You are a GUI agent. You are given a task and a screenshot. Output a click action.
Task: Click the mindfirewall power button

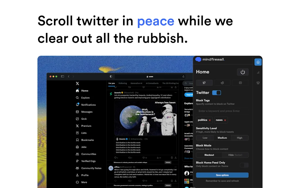coord(243,72)
